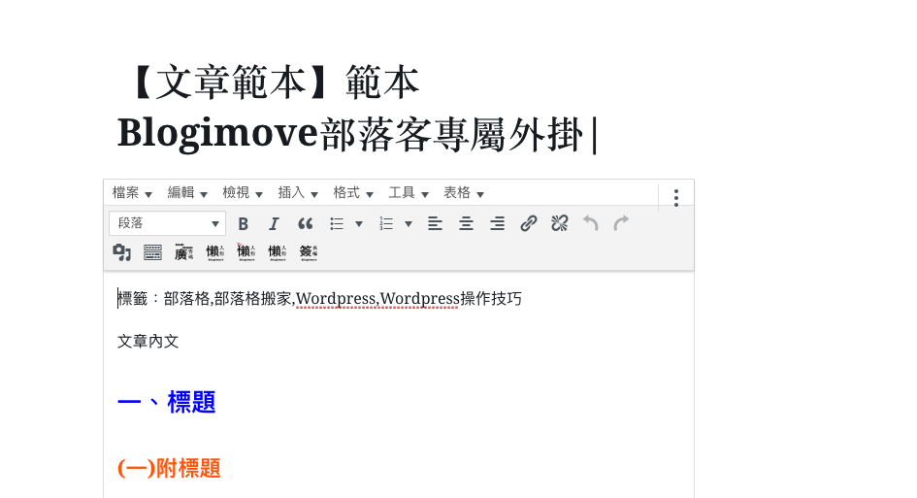Toggle italic formatting
Viewport: 917px width, 498px height.
tap(274, 223)
